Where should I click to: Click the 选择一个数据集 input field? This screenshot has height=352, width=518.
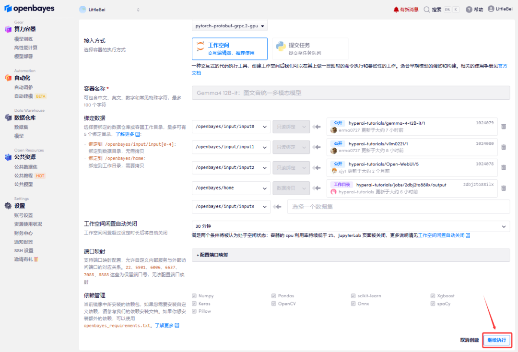point(399,207)
